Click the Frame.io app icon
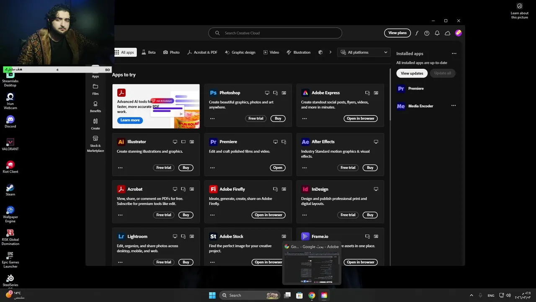The height and width of the screenshot is (302, 536). point(305,237)
